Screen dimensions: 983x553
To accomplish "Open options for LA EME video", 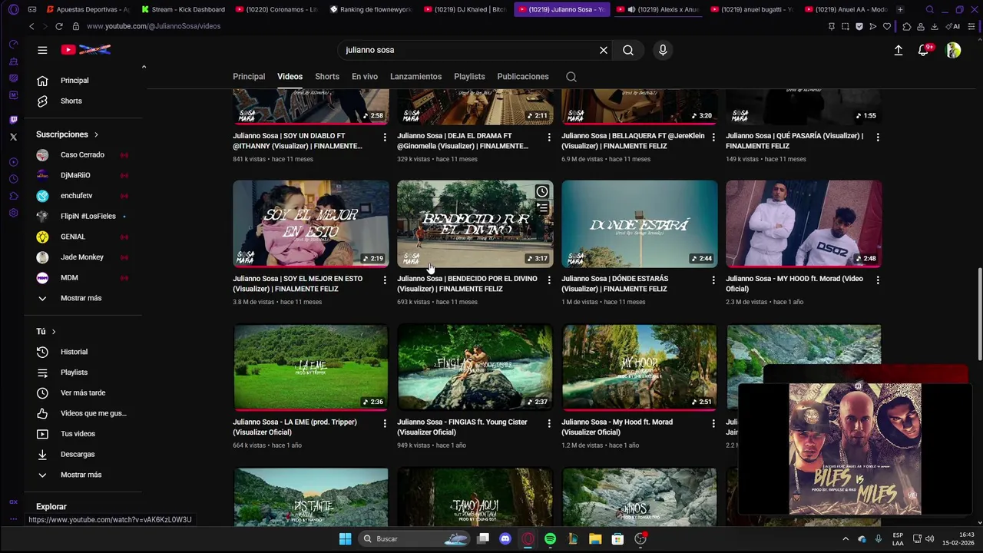I will [385, 423].
